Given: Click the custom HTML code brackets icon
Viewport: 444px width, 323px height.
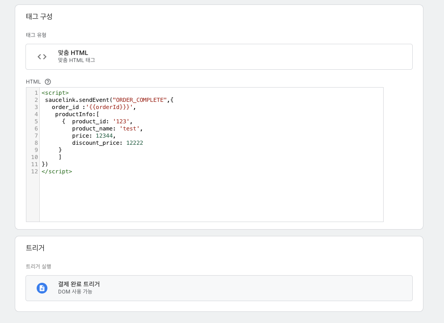Looking at the screenshot, I should 42,57.
